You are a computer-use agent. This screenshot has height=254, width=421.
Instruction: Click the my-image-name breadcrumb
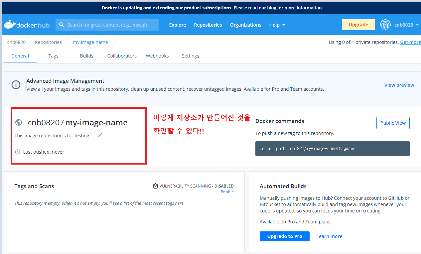point(90,42)
